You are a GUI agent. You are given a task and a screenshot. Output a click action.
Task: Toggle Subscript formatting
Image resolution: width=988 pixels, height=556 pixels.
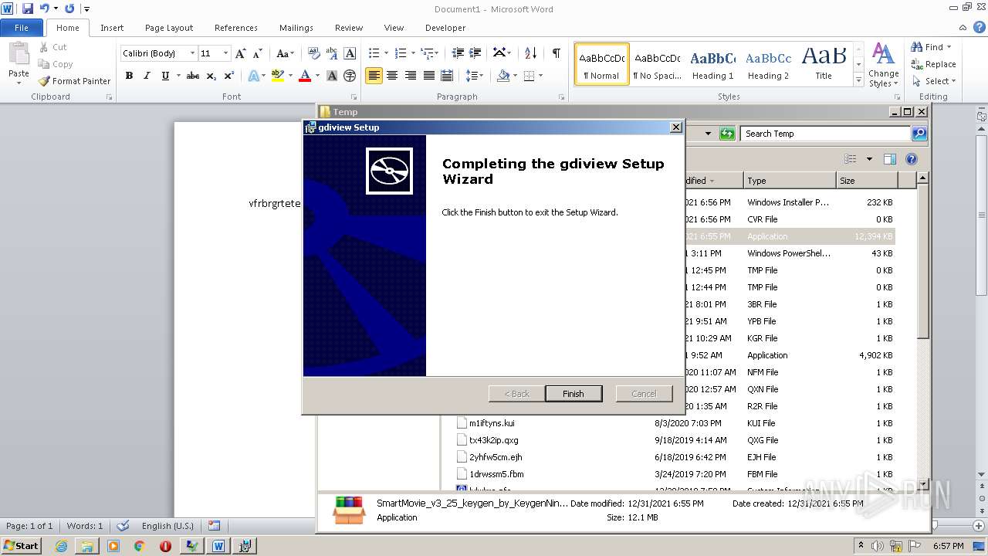(211, 76)
